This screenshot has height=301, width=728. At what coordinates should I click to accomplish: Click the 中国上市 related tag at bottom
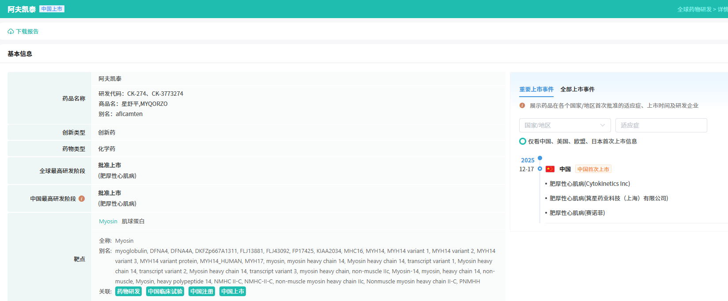[233, 291]
